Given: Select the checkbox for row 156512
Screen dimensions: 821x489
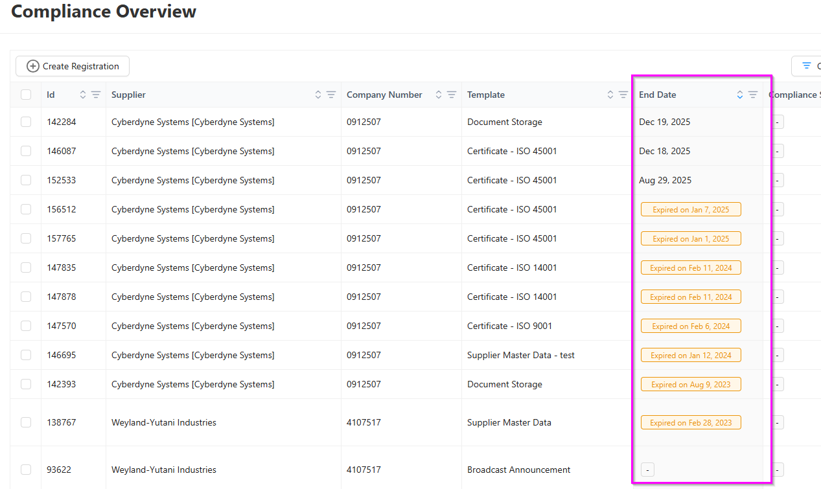Looking at the screenshot, I should (x=26, y=209).
